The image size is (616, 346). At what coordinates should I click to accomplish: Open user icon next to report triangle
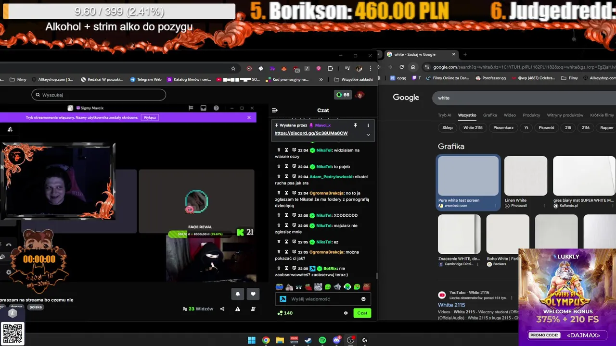coord(253,309)
